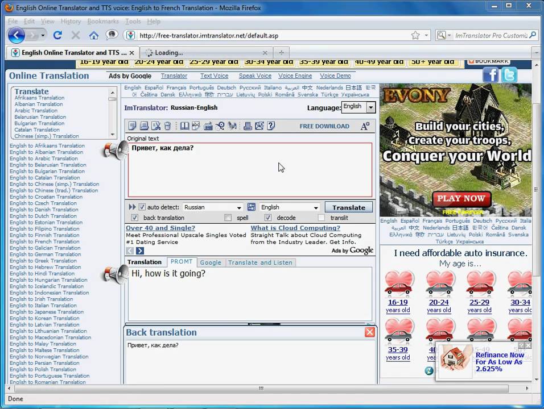Open the Bookmarks menu

tap(103, 22)
